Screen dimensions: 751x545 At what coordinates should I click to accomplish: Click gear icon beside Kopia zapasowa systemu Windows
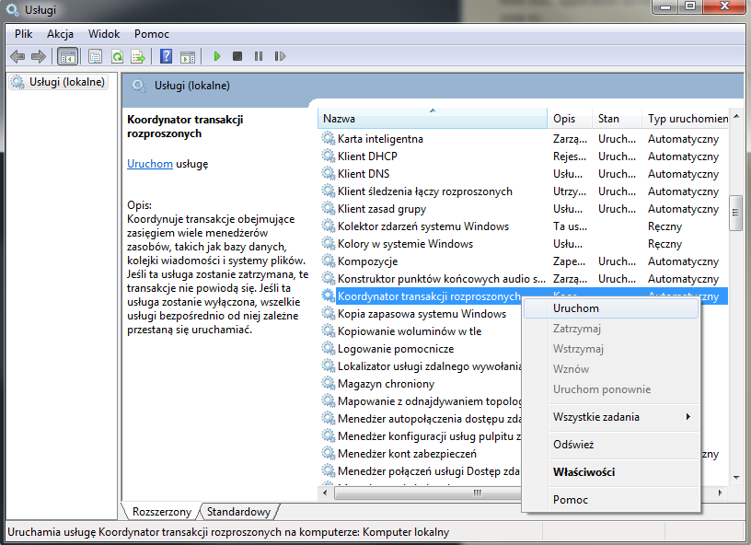328,314
